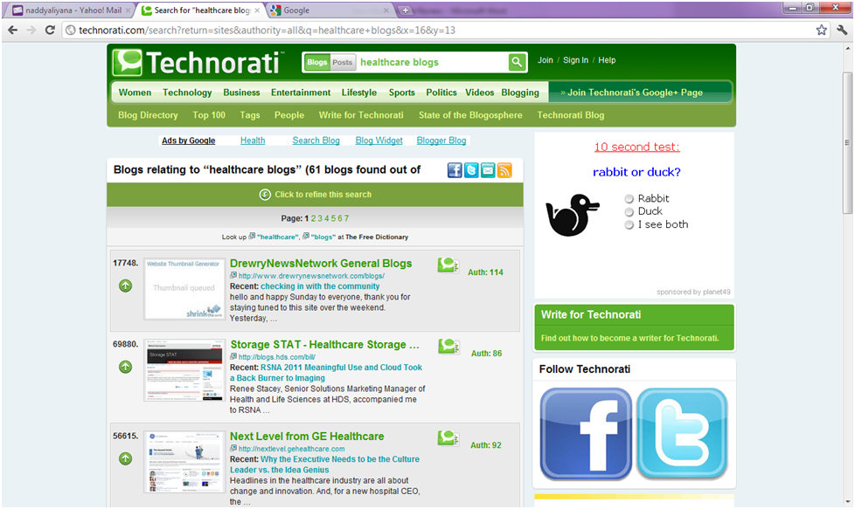Open the Entertainment category

tap(301, 93)
